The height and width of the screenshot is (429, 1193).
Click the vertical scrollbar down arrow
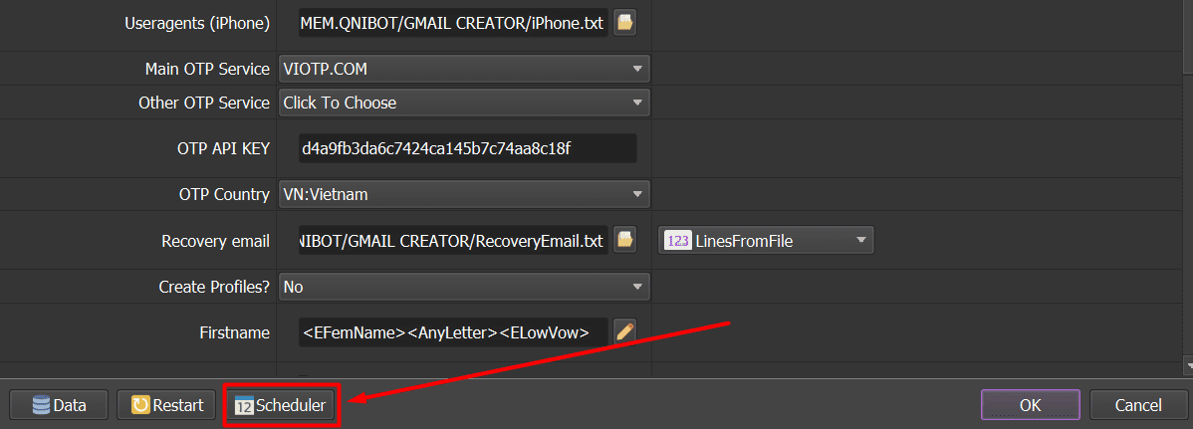click(x=1188, y=366)
